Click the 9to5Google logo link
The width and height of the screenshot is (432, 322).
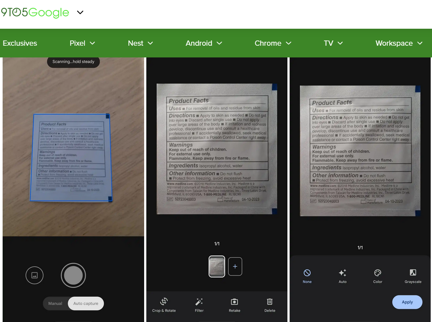pos(35,12)
